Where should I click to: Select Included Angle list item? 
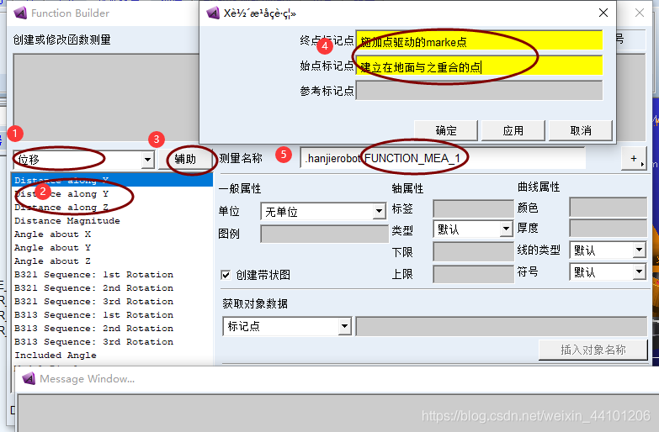pyautogui.click(x=56, y=356)
